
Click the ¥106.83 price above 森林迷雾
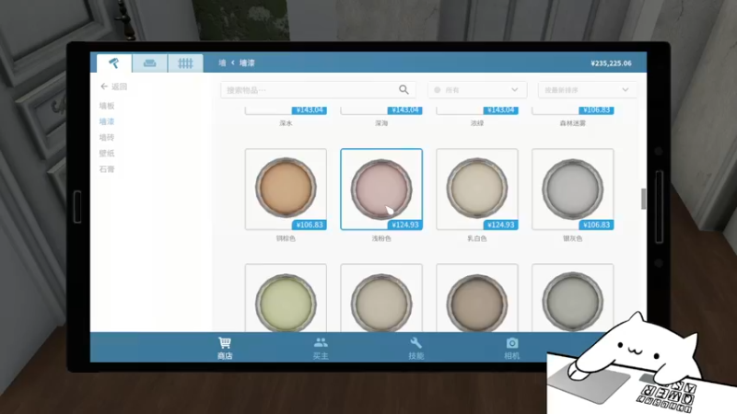point(596,109)
